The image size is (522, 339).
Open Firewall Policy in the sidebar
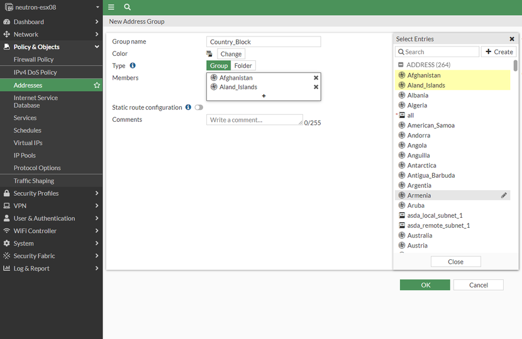33,60
